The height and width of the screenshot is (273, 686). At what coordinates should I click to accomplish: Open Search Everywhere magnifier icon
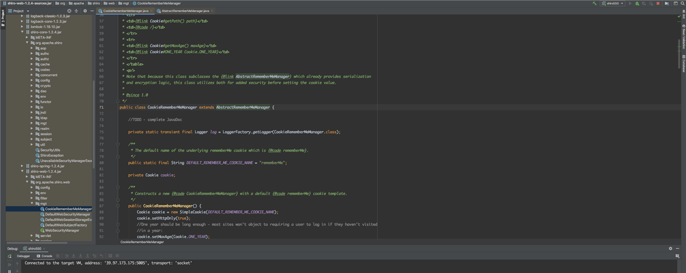[682, 3]
